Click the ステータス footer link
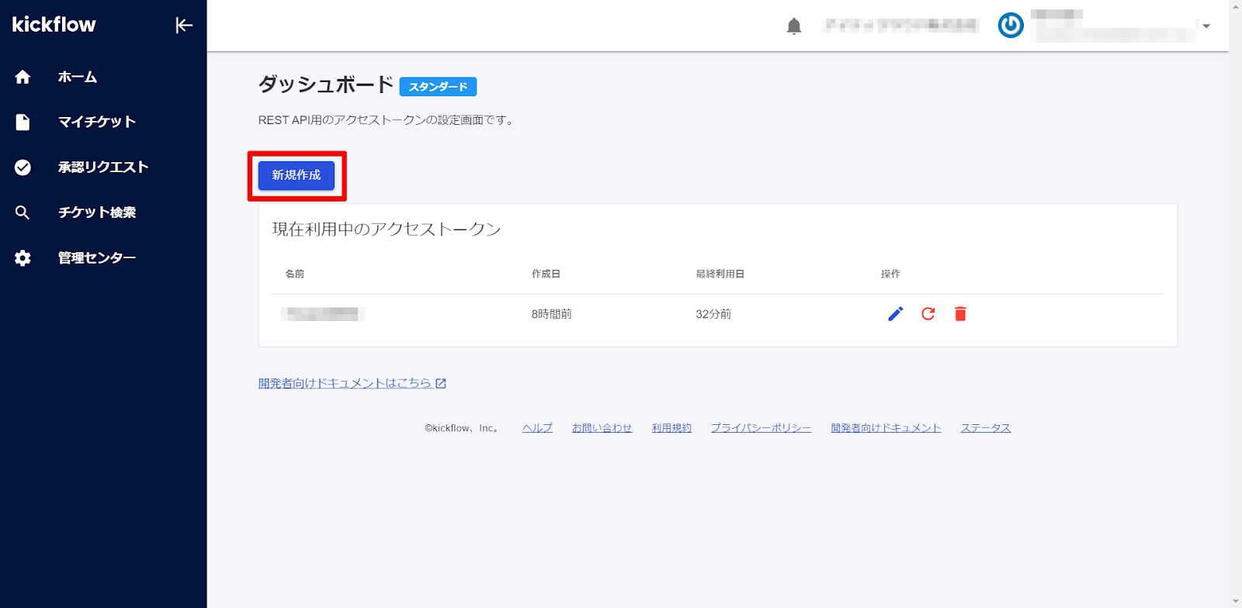Screen dimensions: 1242x608 pyautogui.click(x=985, y=428)
